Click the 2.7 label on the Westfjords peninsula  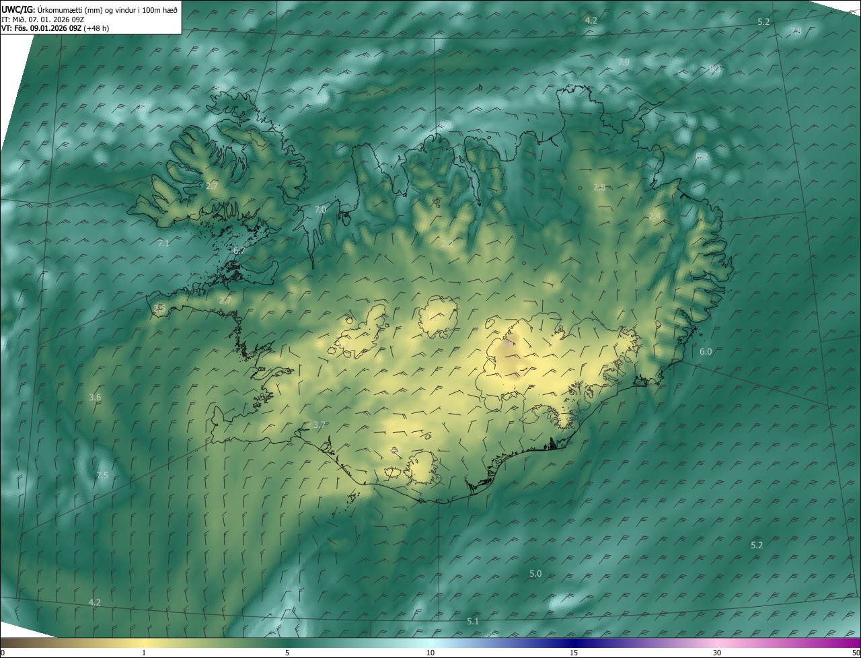[x=213, y=185]
